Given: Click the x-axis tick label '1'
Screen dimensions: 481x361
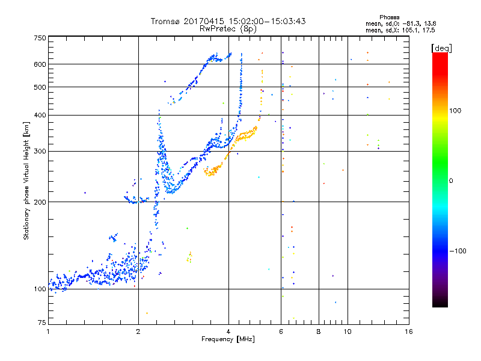Looking at the screenshot, I should pyautogui.click(x=48, y=332).
